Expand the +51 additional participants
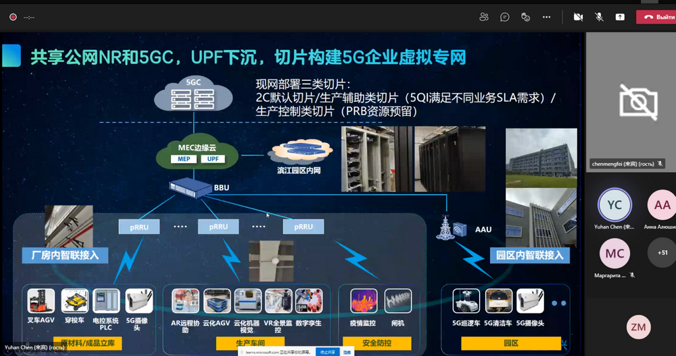The height and width of the screenshot is (356, 676). tap(661, 253)
